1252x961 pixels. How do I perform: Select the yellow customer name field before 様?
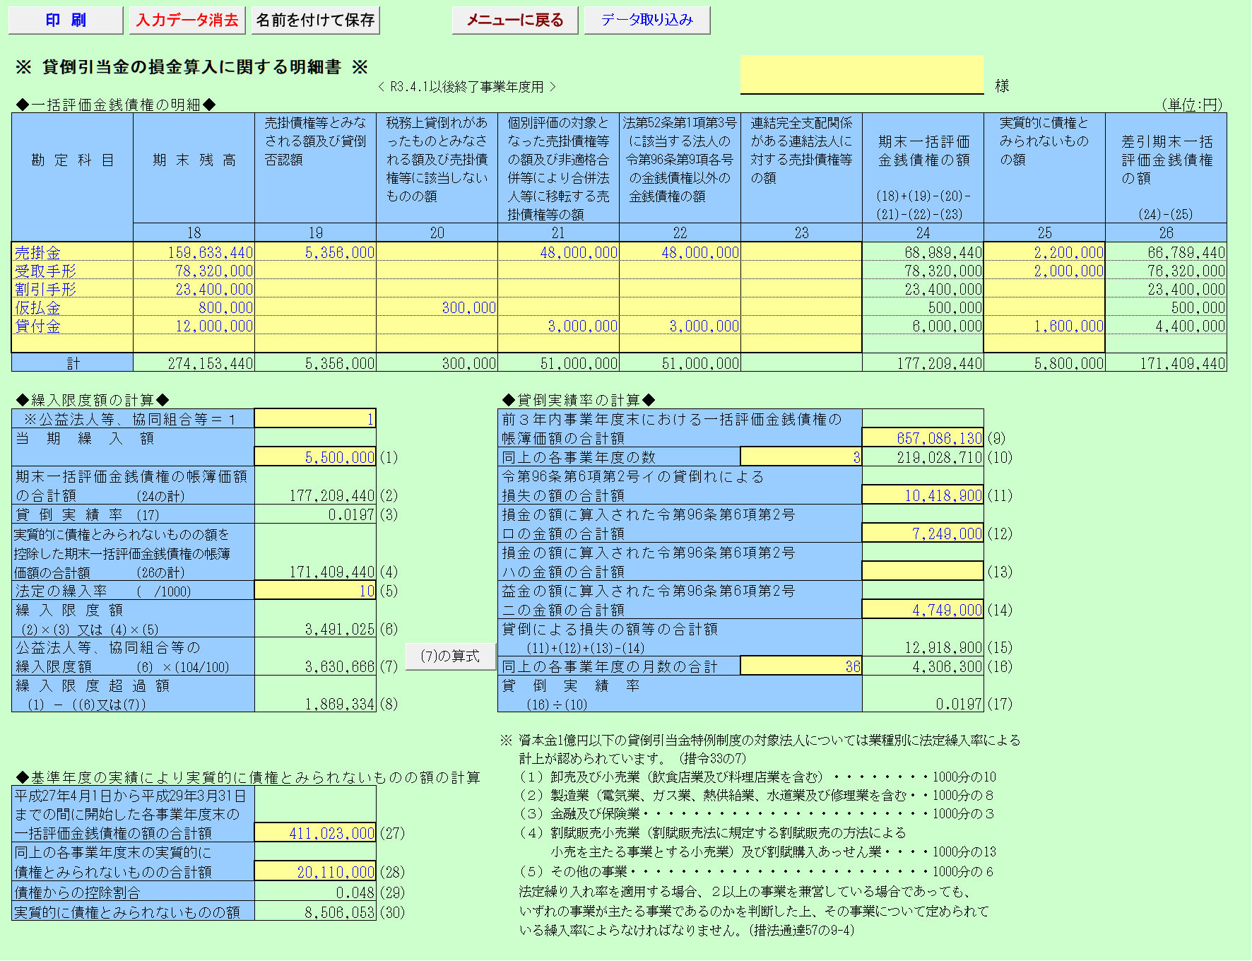click(x=861, y=75)
